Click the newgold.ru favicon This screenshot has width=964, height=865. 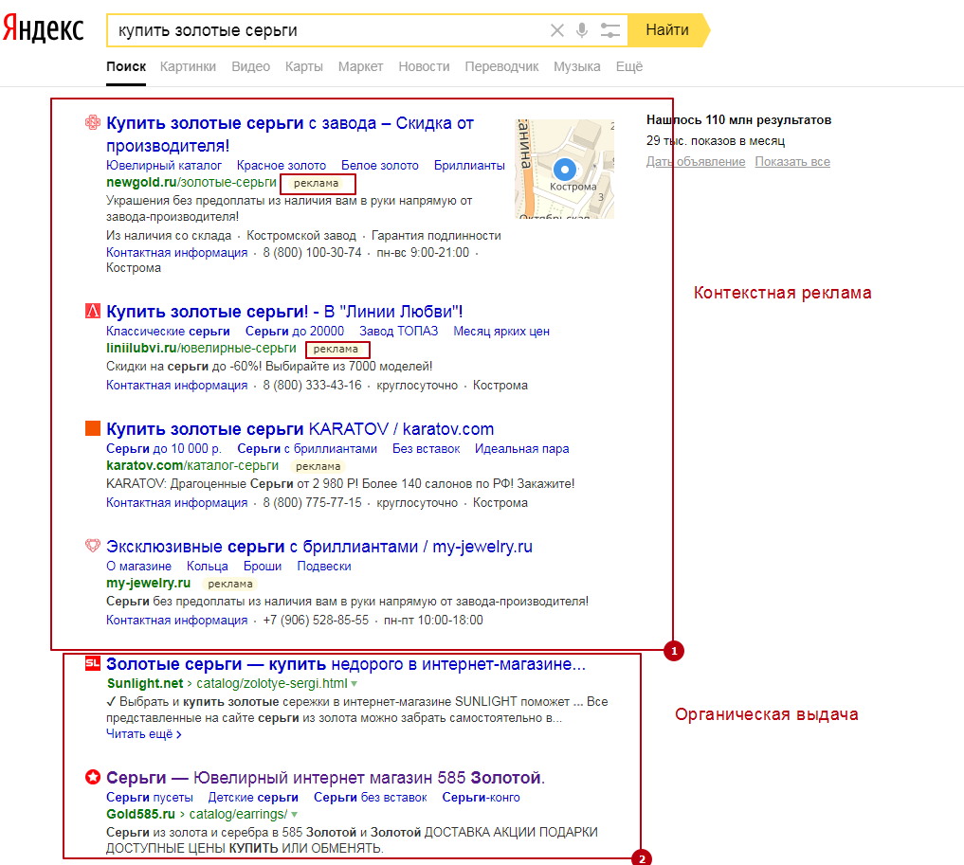click(93, 122)
